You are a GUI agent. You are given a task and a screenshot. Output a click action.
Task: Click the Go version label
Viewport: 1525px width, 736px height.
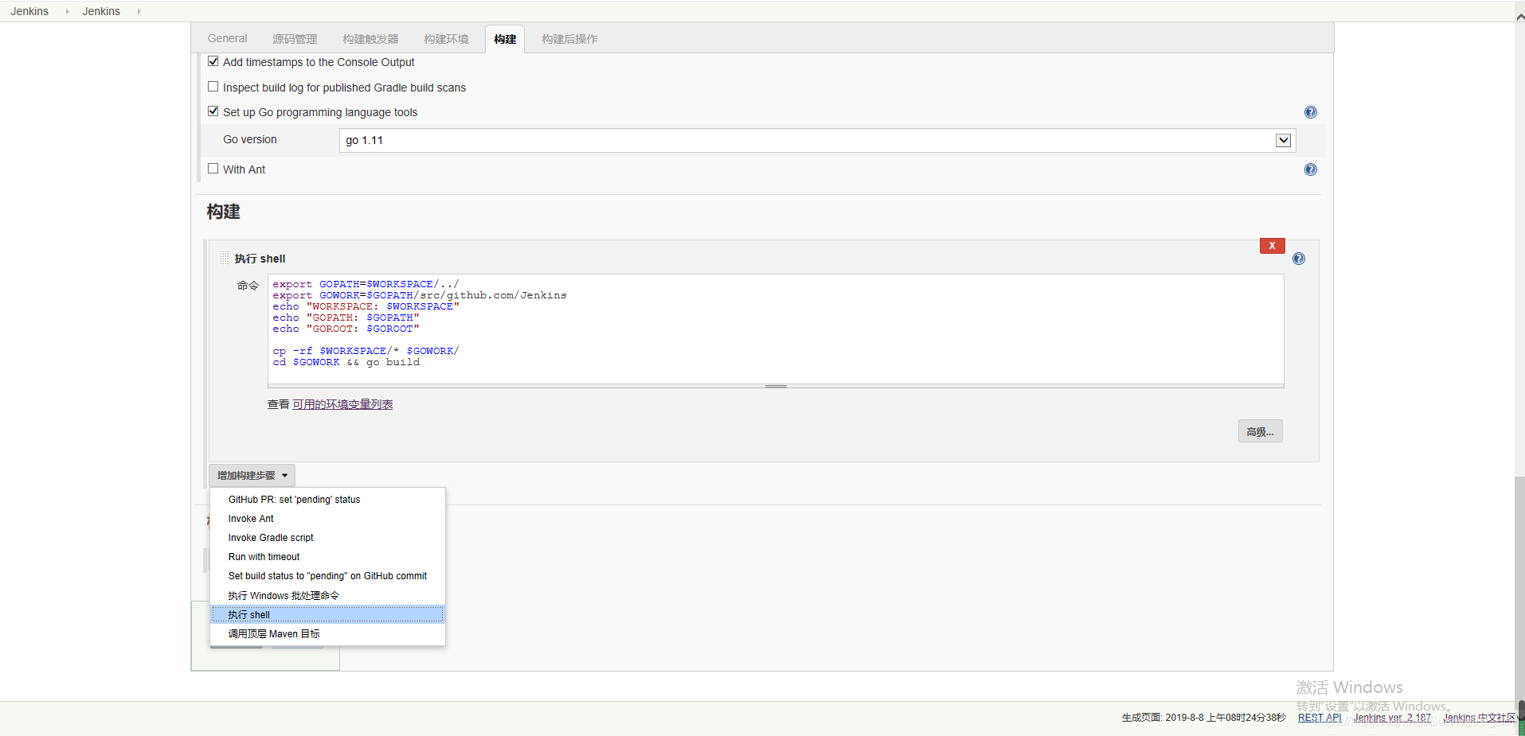click(x=250, y=139)
